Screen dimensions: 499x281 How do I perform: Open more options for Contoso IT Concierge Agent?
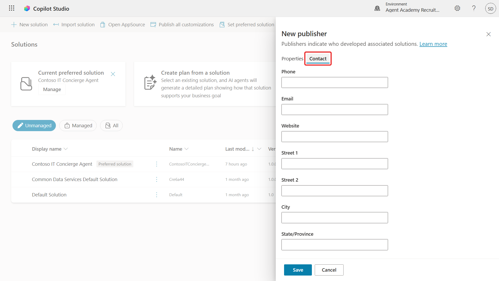click(x=156, y=164)
